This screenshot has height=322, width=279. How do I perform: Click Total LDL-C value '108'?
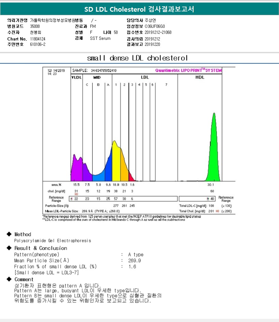211,206
